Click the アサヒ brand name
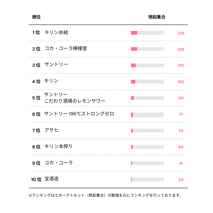This screenshot has height=213, width=213. (x=51, y=130)
